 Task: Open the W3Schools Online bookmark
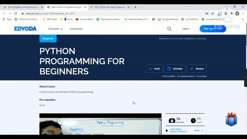pos(26,19)
